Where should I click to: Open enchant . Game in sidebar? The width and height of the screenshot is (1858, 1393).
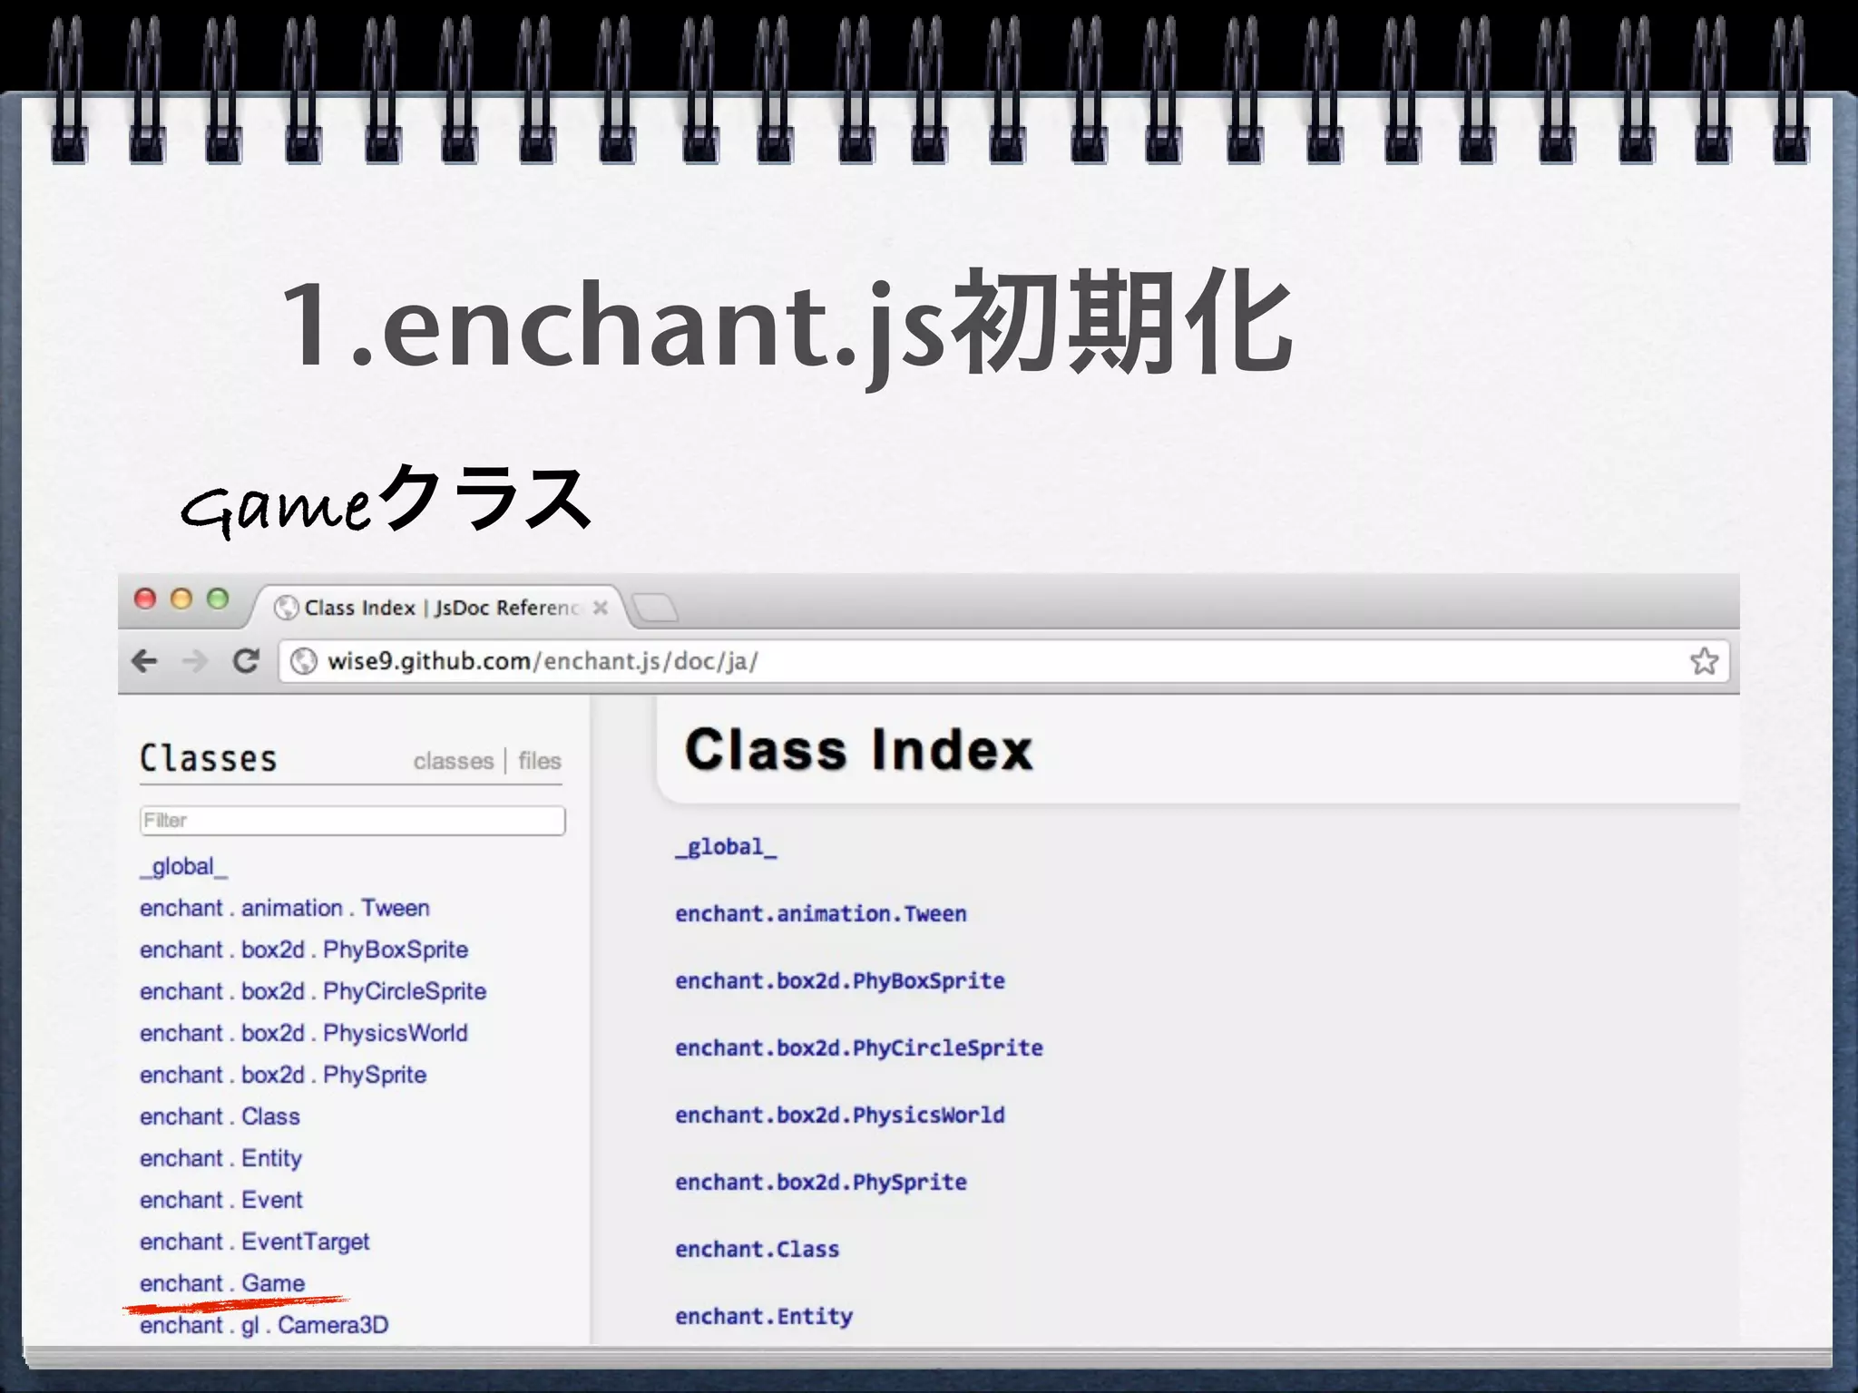222,1283
